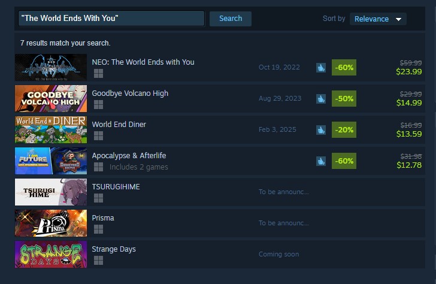Click the Windows platform icon under Strange Days
The height and width of the screenshot is (284, 436).
click(x=98, y=261)
